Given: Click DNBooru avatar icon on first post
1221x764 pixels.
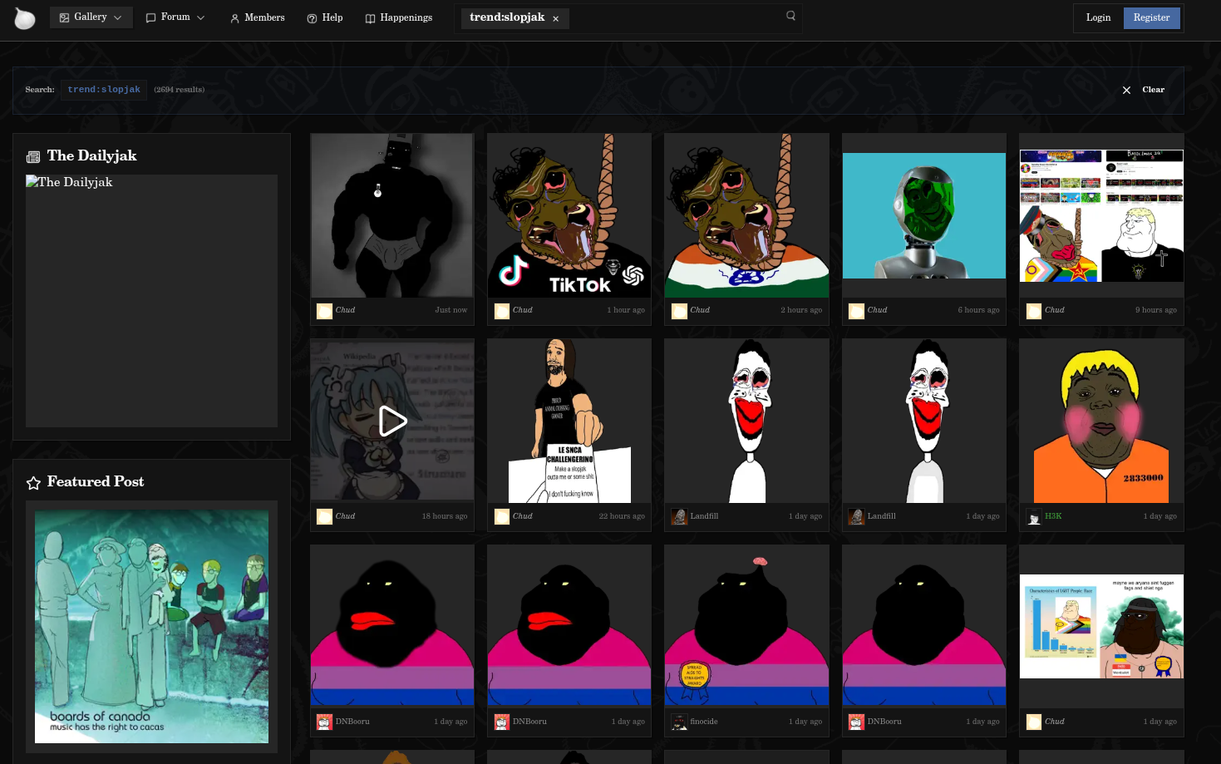Looking at the screenshot, I should tap(324, 722).
